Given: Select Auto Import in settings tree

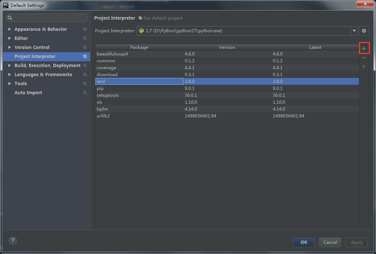Looking at the screenshot, I should tap(28, 93).
